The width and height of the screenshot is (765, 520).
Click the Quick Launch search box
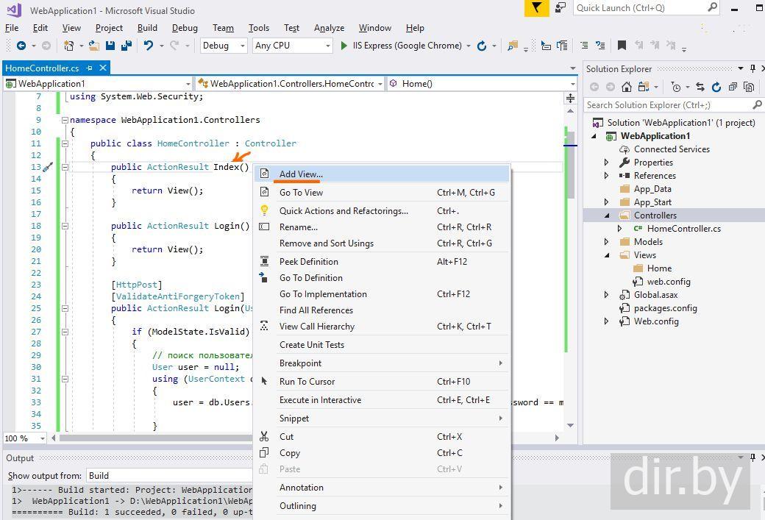(x=640, y=8)
